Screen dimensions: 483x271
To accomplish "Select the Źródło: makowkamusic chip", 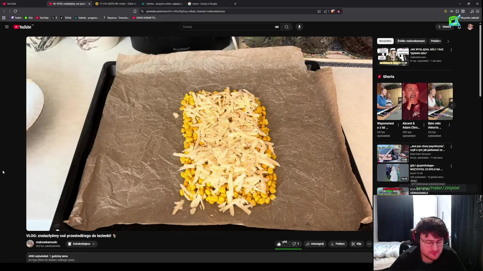I will point(411,41).
